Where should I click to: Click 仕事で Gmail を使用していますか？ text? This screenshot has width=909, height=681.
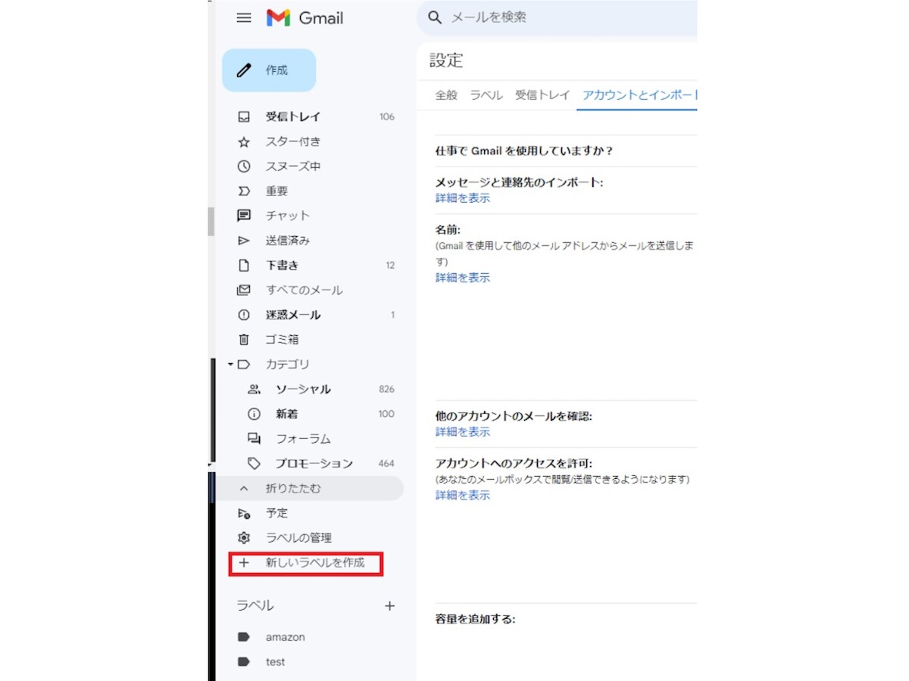(x=524, y=151)
